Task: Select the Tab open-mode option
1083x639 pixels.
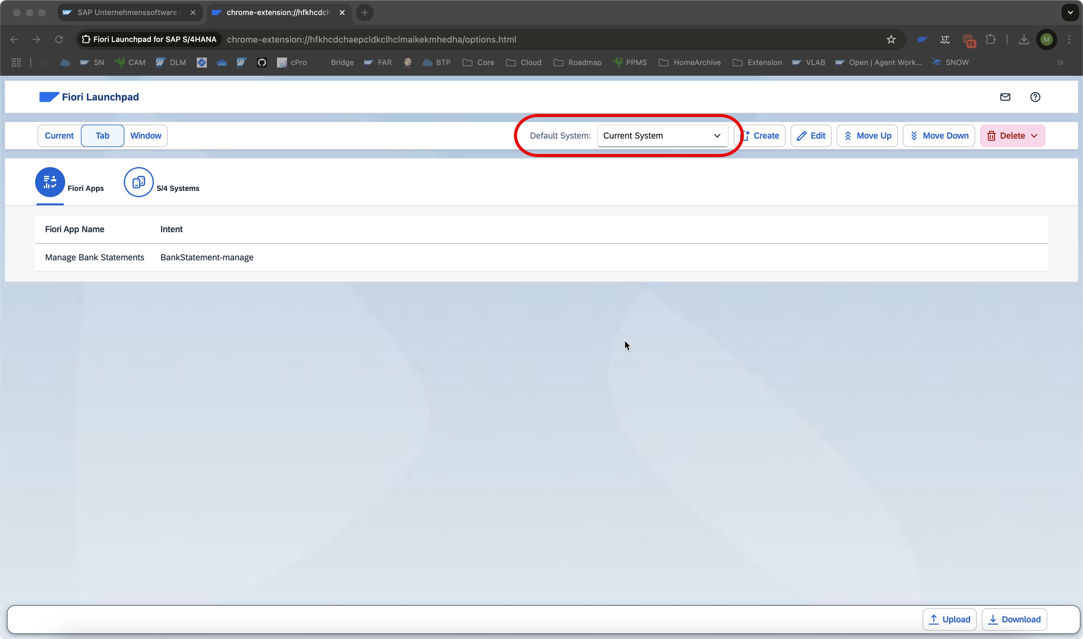Action: point(102,135)
